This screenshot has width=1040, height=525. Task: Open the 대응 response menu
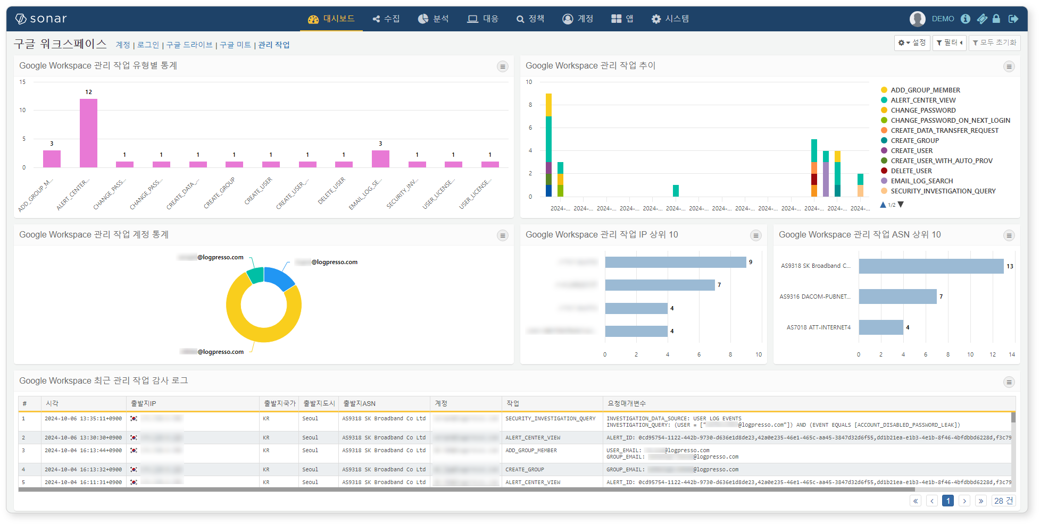[x=482, y=19]
